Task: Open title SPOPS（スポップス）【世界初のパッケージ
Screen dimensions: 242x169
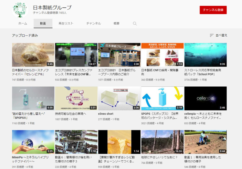Action: (160, 116)
